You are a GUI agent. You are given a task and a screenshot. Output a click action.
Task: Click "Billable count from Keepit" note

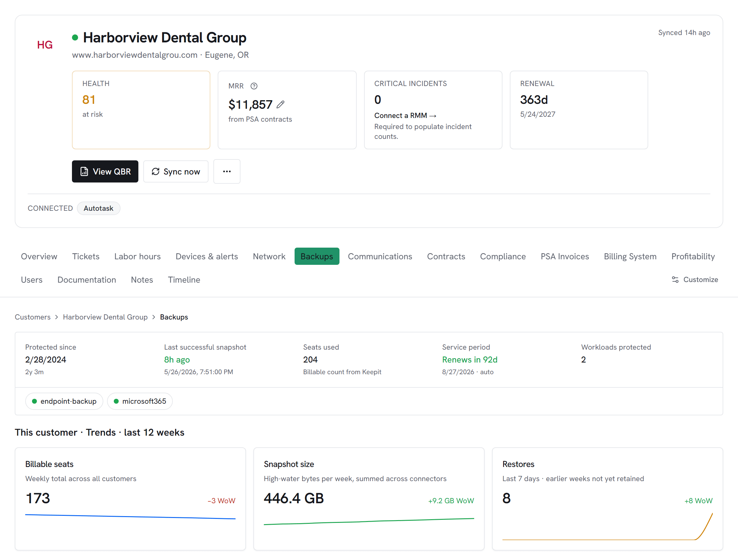coord(342,372)
